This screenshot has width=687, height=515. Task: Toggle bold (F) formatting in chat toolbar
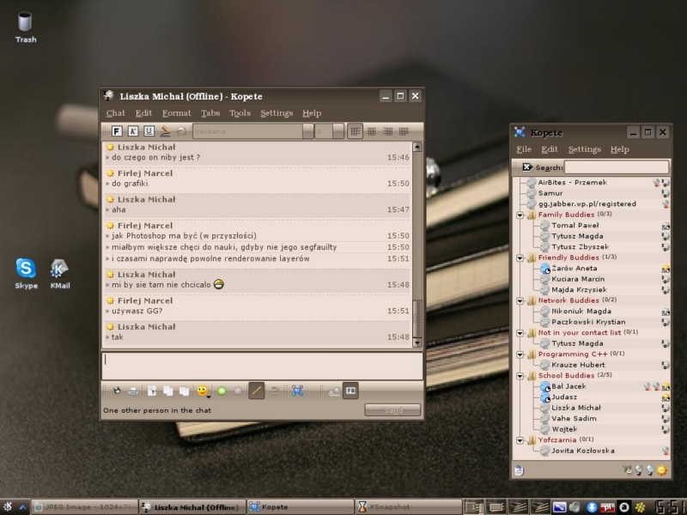(117, 131)
